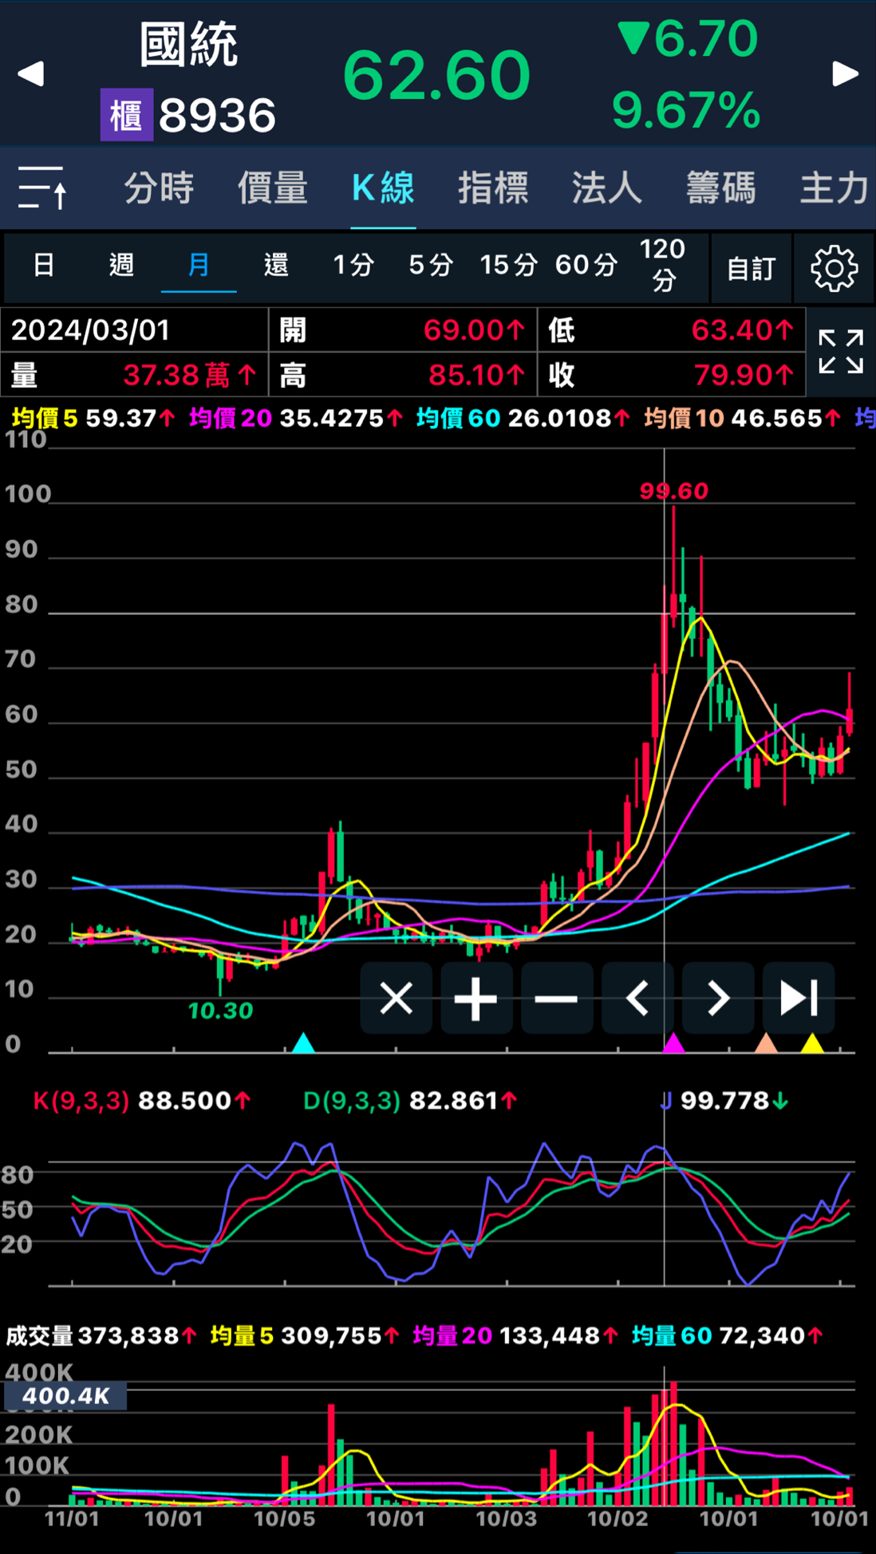Go to previous stock with left arrow
Viewport: 876px width, 1554px height.
30,74
